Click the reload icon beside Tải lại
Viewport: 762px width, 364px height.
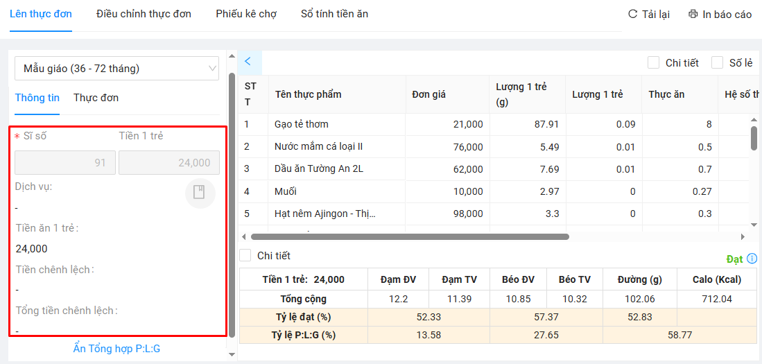(632, 14)
